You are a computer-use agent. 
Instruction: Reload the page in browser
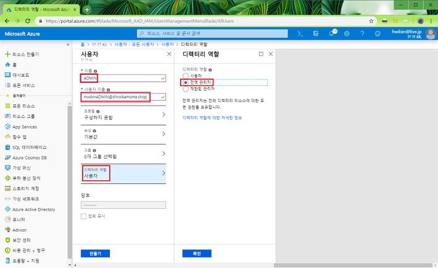[28, 21]
